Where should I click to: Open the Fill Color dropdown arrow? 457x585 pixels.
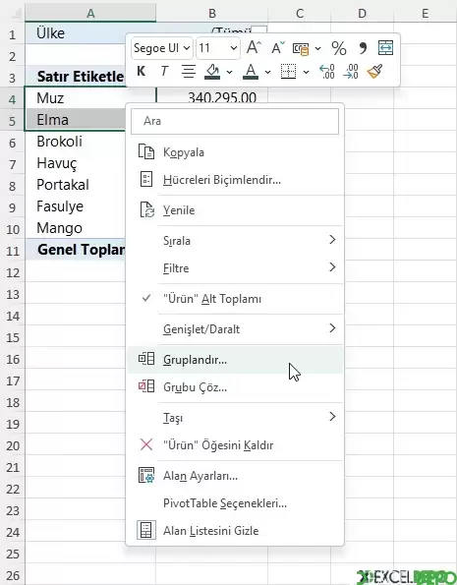229,72
